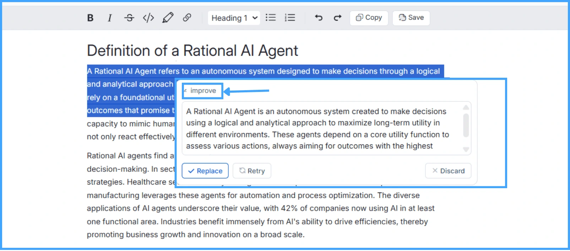
Task: Click the Save button
Action: [x=411, y=18]
